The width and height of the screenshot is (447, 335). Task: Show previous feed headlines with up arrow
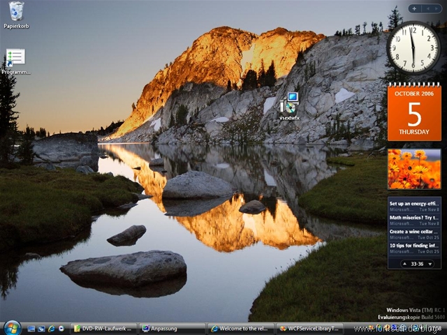(x=404, y=264)
